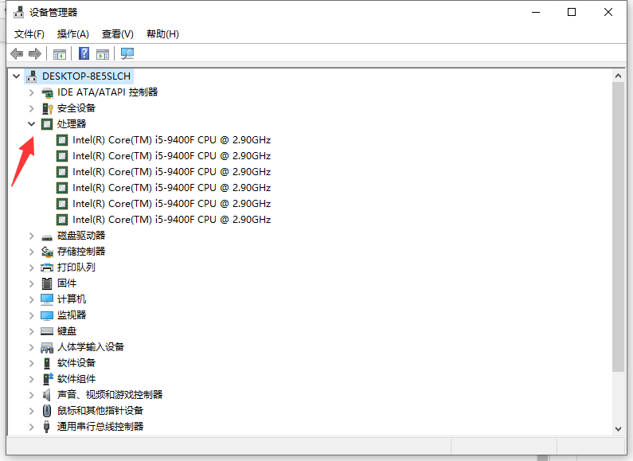Click the scrollbar up arrow
The height and width of the screenshot is (461, 633).
pos(618,76)
